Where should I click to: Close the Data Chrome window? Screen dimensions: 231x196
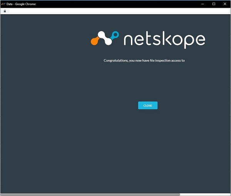pyautogui.click(x=225, y=4)
